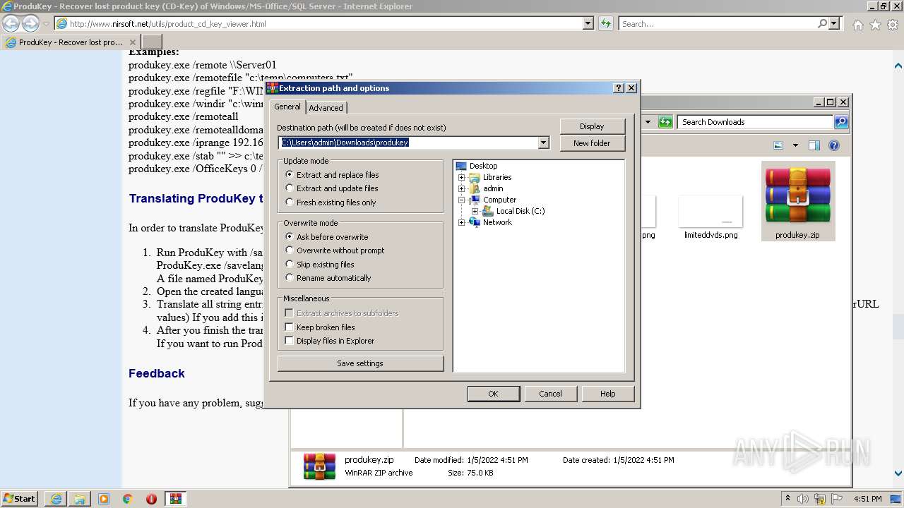Choose 'Skip existing files' mode
The width and height of the screenshot is (904, 508).
[x=320, y=265]
